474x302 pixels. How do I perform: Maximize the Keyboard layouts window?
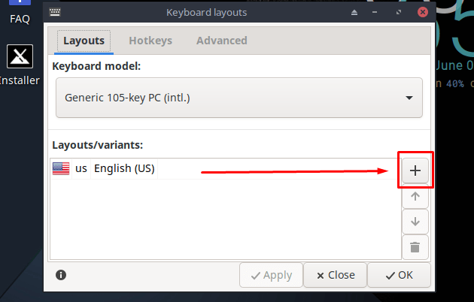point(399,12)
